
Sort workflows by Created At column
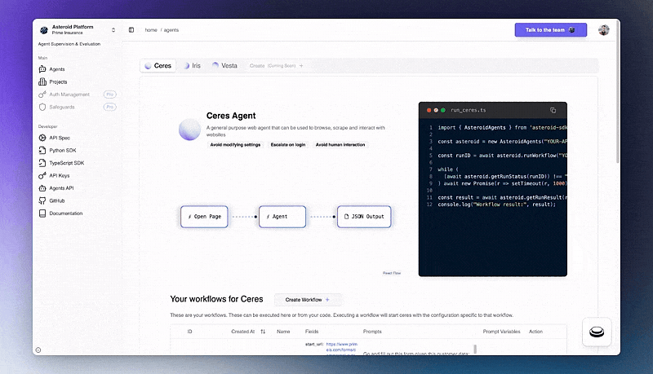[263, 332]
